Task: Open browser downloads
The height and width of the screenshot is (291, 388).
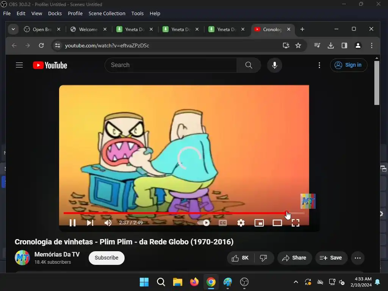Action: click(330, 45)
